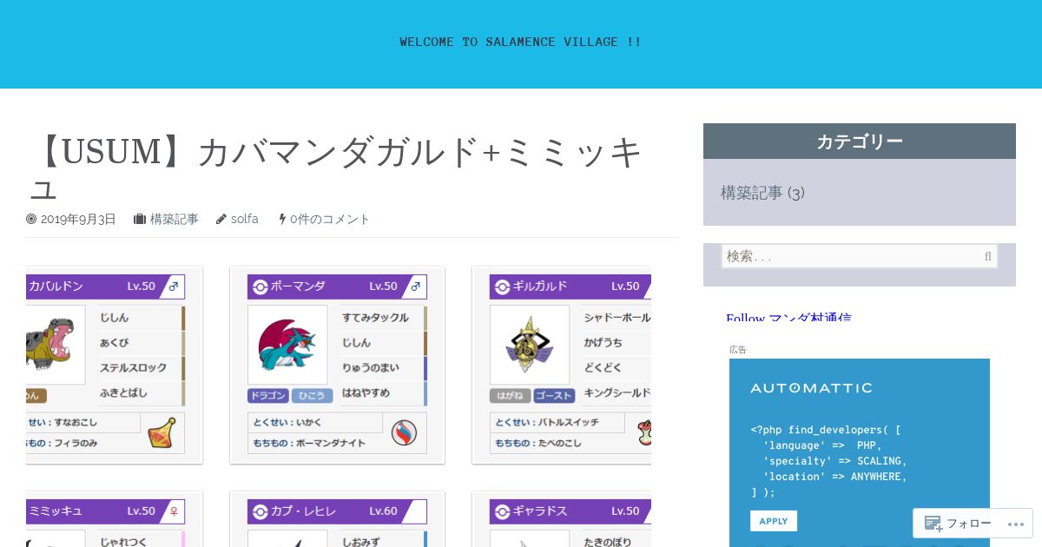Viewport: 1042px width, 547px height.
Task: Click the ギルガルド name header
Action: (540, 287)
